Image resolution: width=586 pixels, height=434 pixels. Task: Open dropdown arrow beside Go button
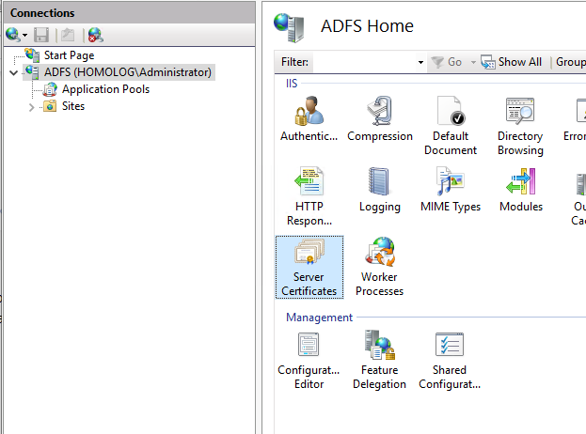point(473,62)
